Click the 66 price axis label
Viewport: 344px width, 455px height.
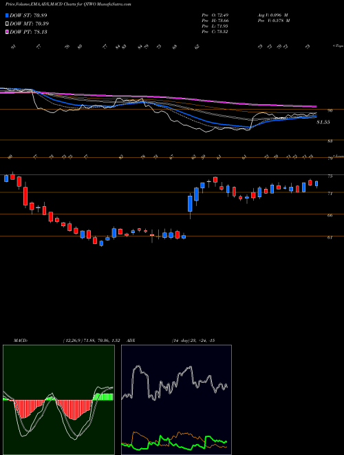330,215
